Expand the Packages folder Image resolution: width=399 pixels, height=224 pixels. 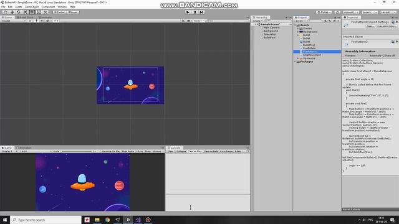pos(295,62)
